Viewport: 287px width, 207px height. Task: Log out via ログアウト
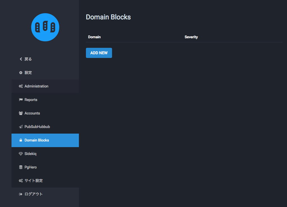click(45, 194)
